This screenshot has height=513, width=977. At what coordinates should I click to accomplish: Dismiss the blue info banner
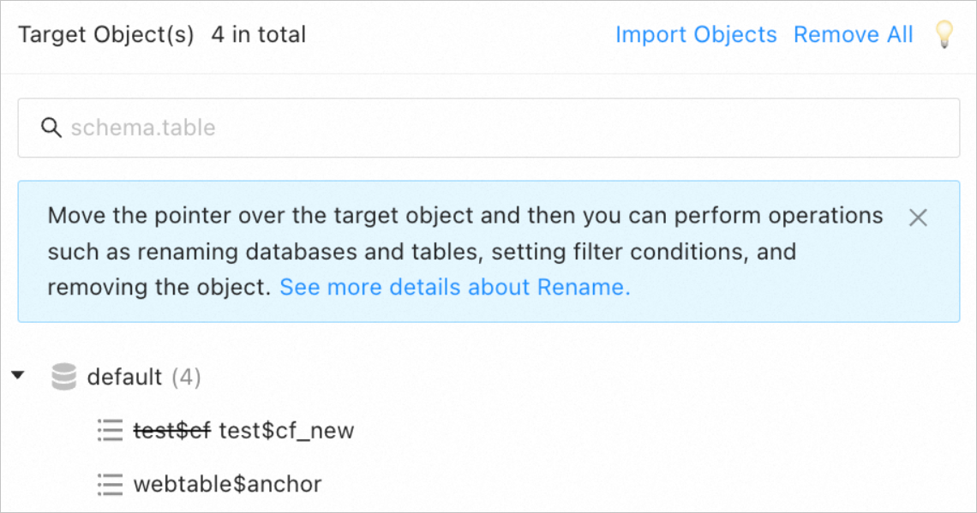click(x=918, y=218)
